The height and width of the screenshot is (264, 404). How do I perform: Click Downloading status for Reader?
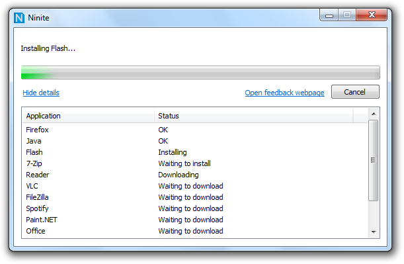pyautogui.click(x=179, y=175)
